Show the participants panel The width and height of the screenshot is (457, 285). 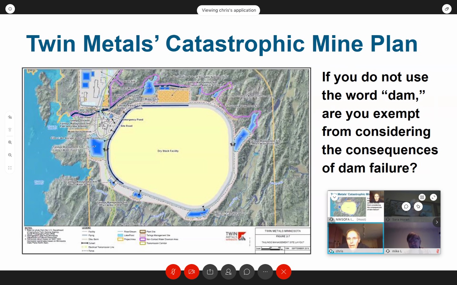pyautogui.click(x=228, y=272)
